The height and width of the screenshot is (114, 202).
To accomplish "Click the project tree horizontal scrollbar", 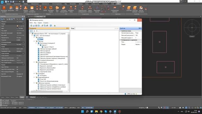I will pyautogui.click(x=46, y=92).
